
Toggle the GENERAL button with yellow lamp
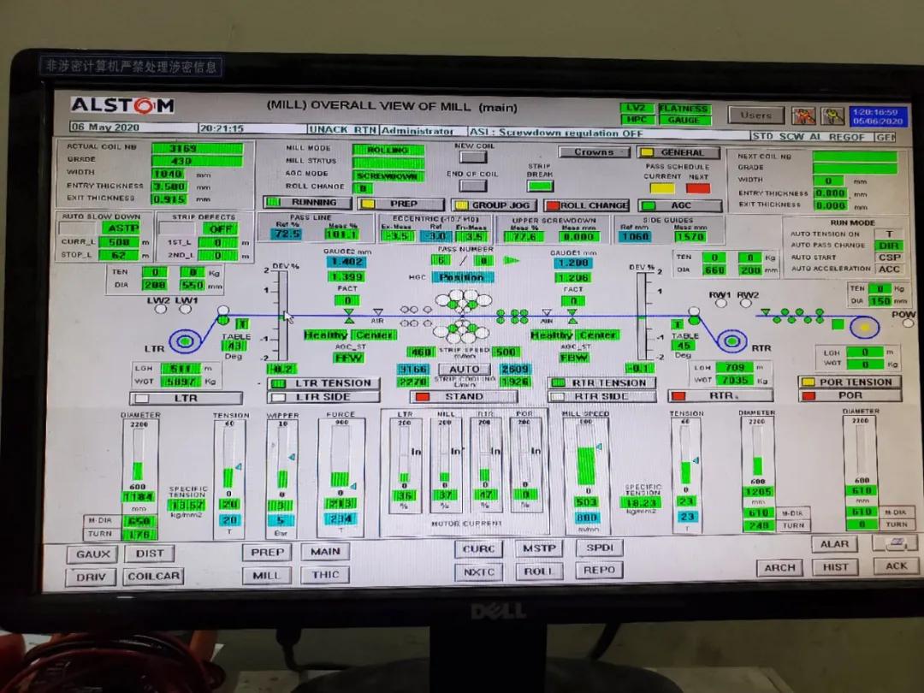tap(678, 152)
